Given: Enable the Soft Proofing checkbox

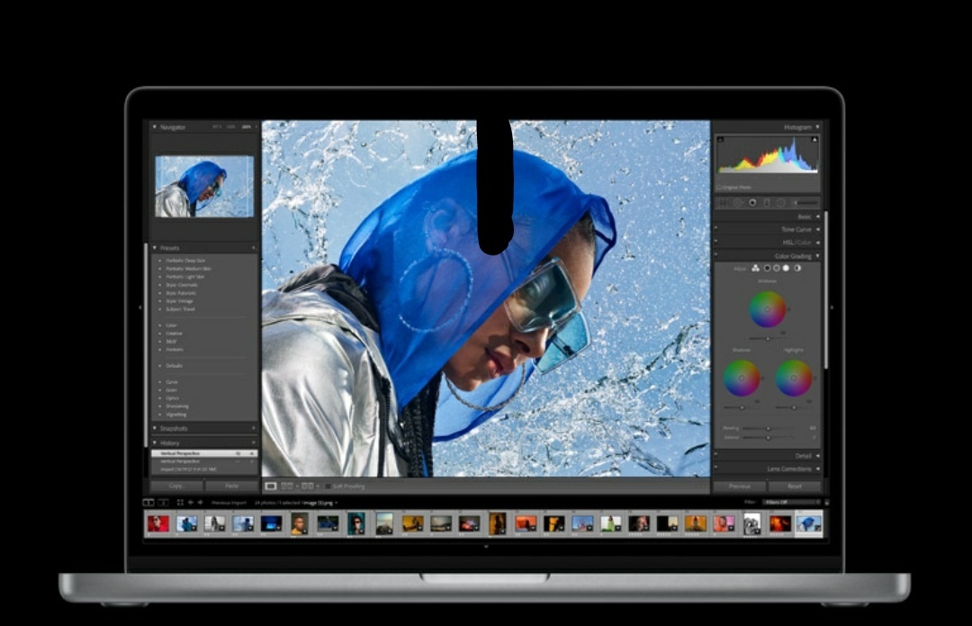Looking at the screenshot, I should click(x=328, y=486).
